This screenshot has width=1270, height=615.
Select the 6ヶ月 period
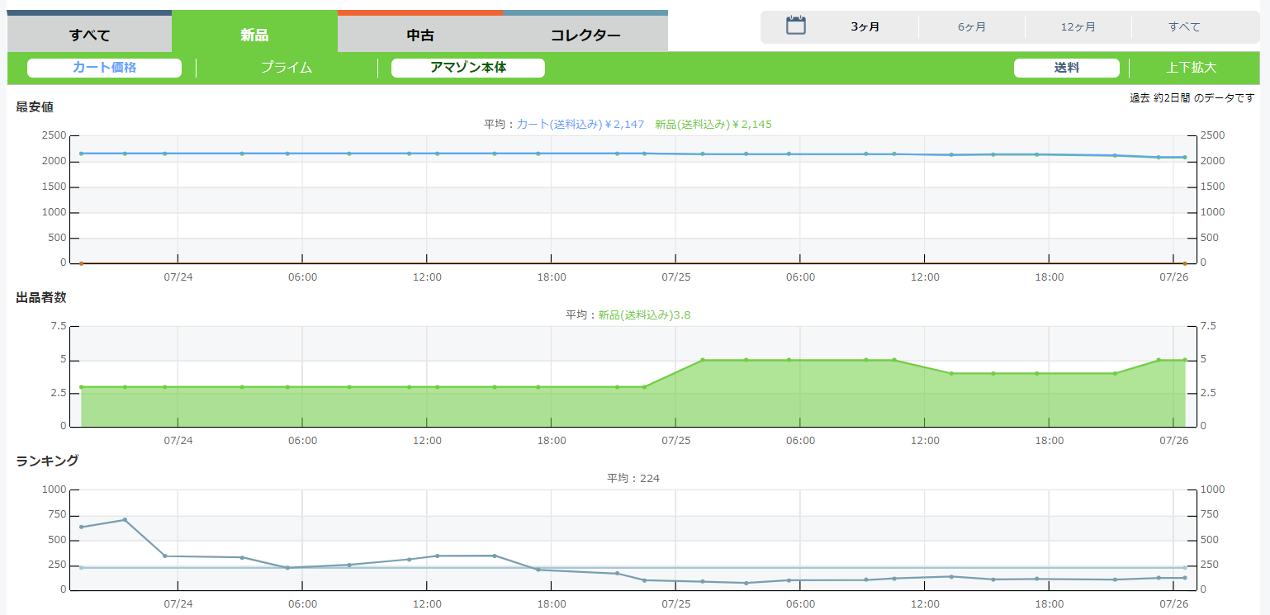[972, 26]
